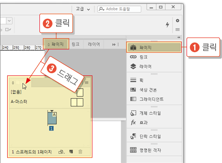This screenshot has width=222, height=163.
Task: Open the floating Pages panel menu
Action: [x=87, y=83]
